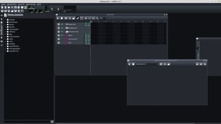Click the new-from-template toolbar icon
This screenshot has height=124, width=221.
tap(6, 8)
